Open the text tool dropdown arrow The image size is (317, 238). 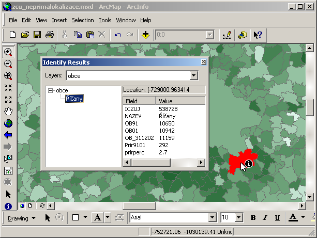(108, 218)
